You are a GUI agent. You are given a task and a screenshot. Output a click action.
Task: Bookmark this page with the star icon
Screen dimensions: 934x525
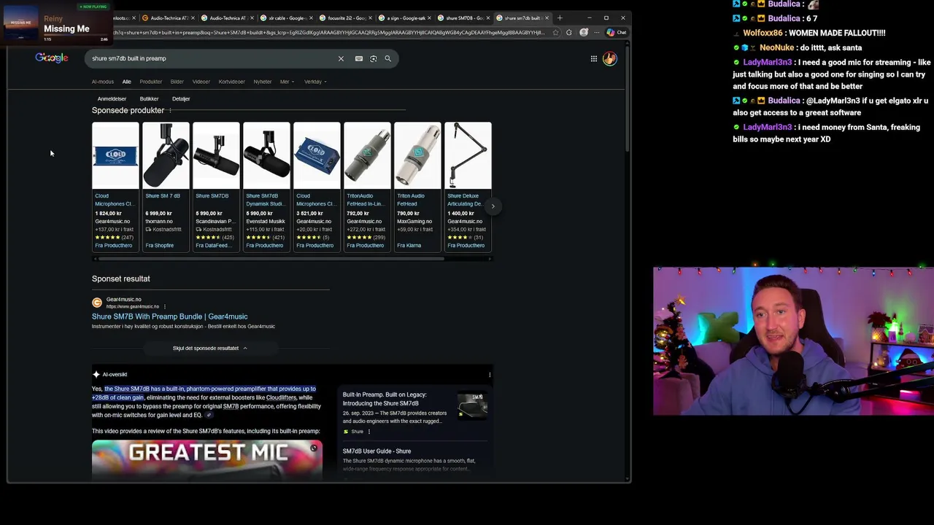pos(556,32)
